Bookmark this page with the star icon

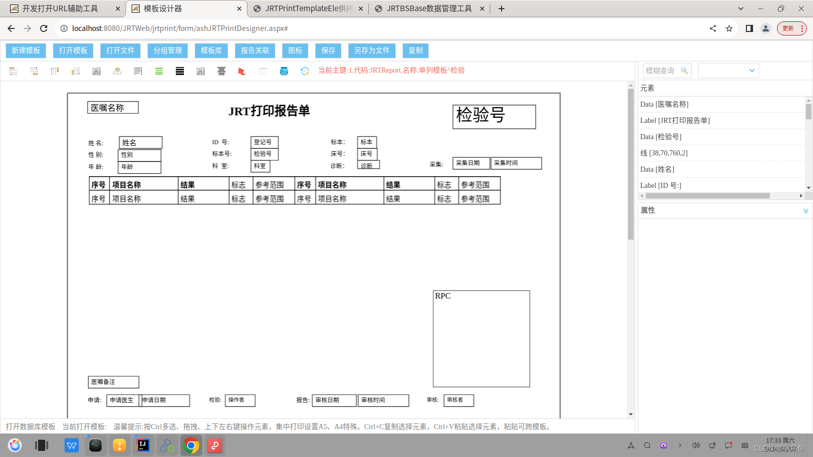click(x=729, y=28)
